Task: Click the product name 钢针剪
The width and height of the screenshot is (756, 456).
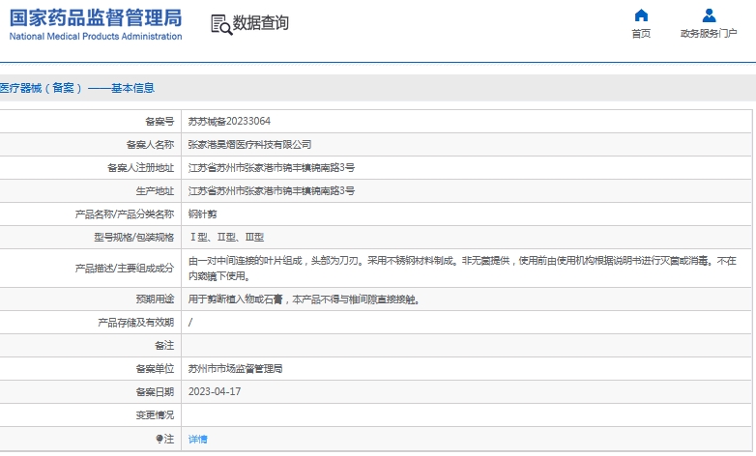Action: (202, 214)
